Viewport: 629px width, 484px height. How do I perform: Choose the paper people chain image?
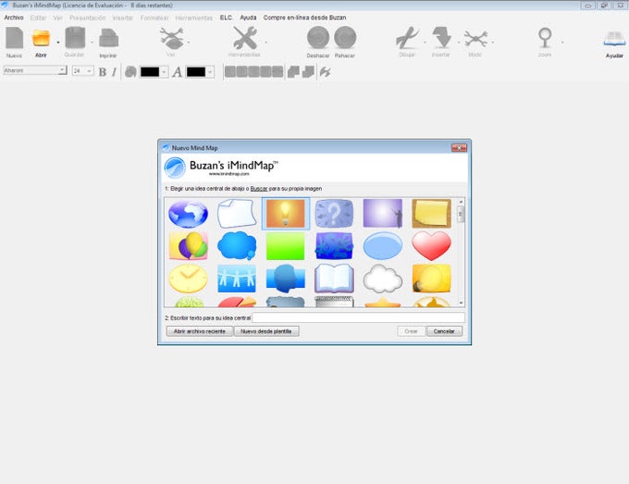(x=237, y=279)
